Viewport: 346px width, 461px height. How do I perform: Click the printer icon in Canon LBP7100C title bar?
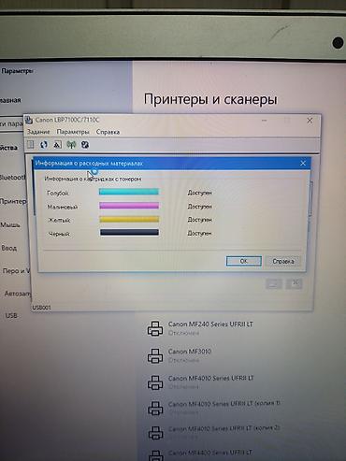point(29,120)
